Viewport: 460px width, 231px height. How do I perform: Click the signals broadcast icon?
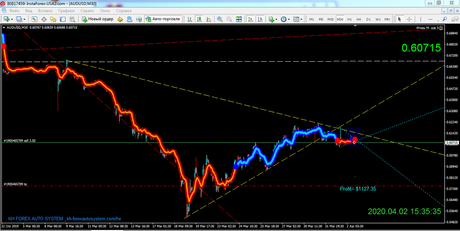point(139,19)
